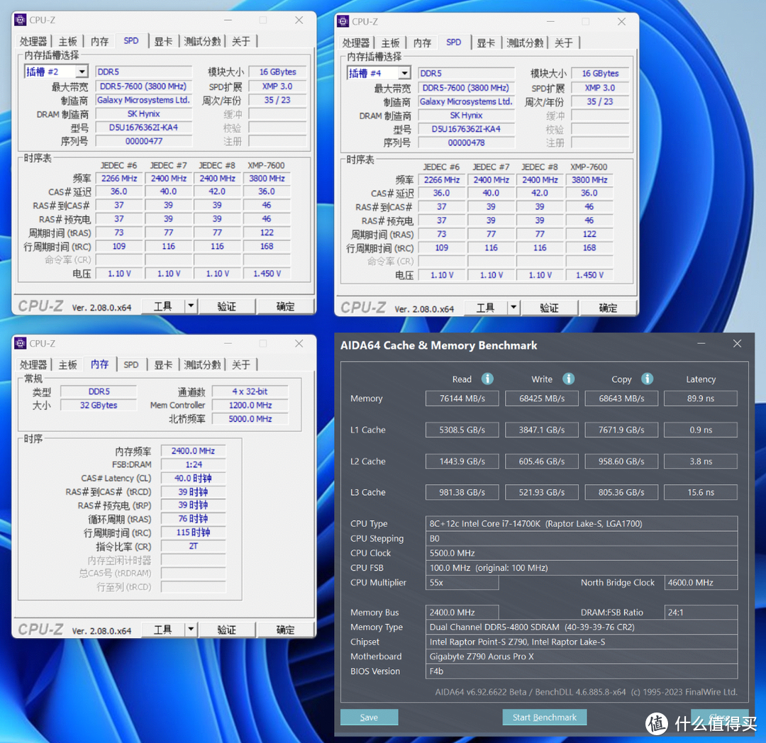Image resolution: width=766 pixels, height=743 pixels.
Task: Click Memory Latency value 89.9 ns
Action: [701, 398]
